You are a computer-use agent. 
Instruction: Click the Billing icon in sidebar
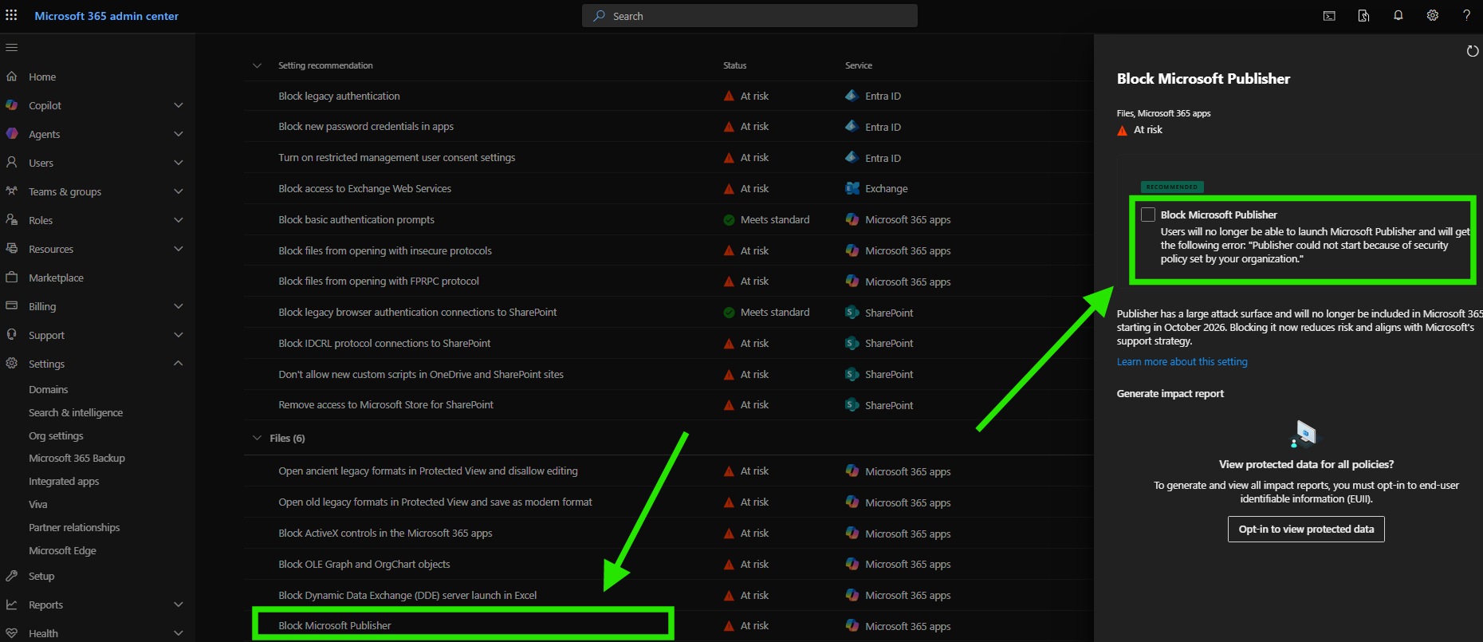click(11, 306)
